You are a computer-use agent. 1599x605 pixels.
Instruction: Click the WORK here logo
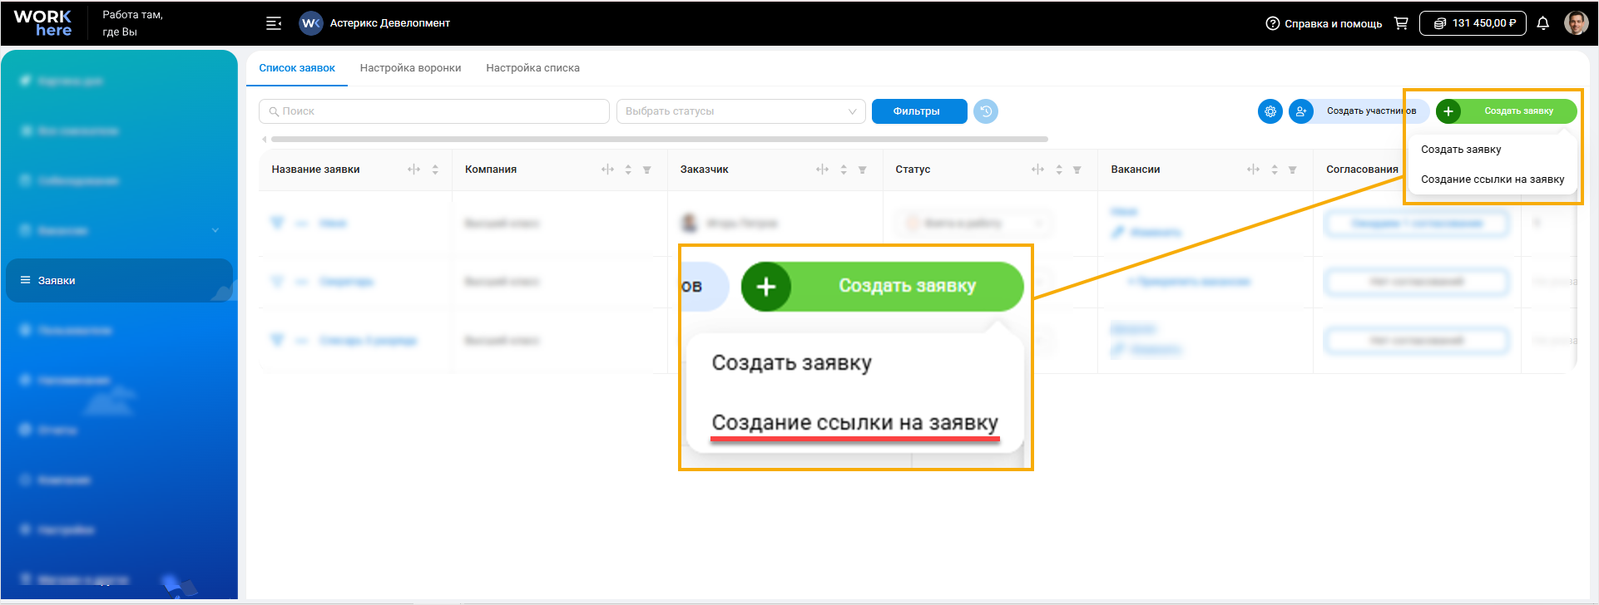(42, 23)
